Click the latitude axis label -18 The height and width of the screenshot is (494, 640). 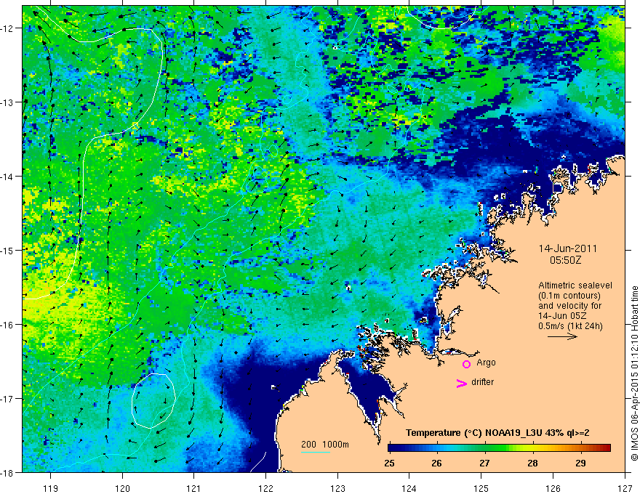pos(7,473)
